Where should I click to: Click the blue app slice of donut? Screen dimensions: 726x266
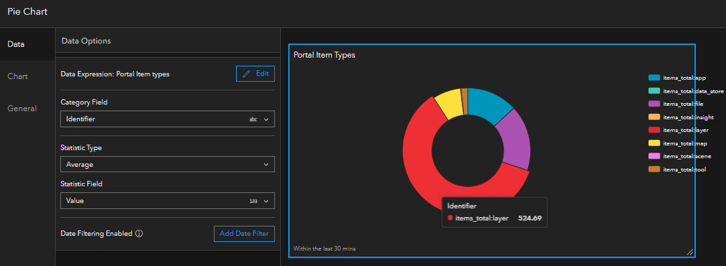487,105
